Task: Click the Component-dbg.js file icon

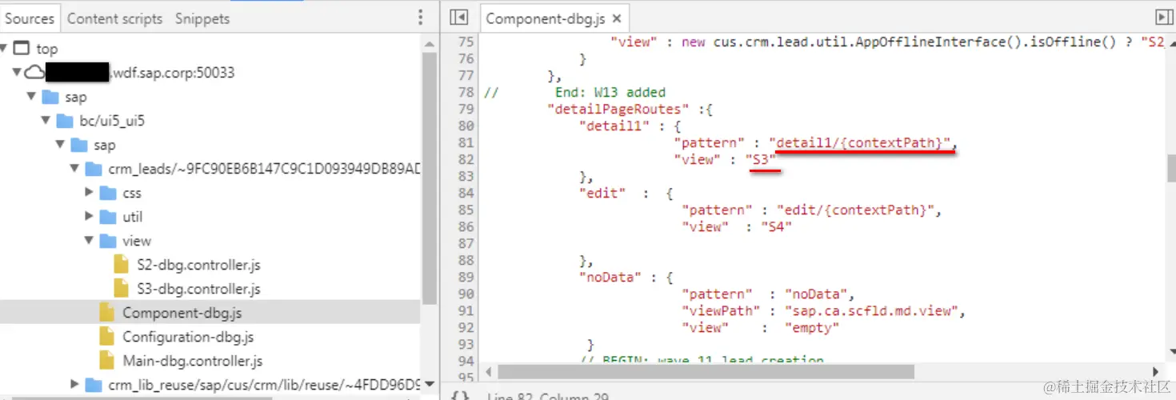Action: point(106,313)
